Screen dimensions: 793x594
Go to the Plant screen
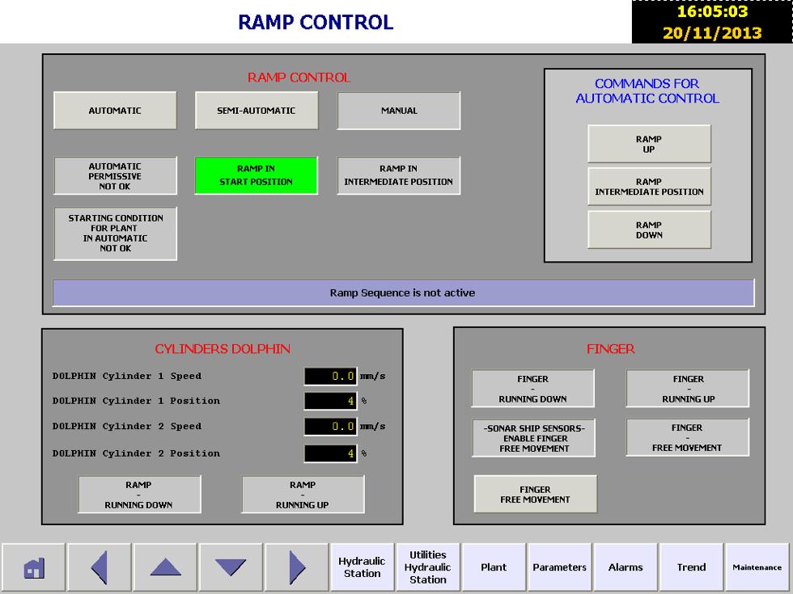click(494, 567)
